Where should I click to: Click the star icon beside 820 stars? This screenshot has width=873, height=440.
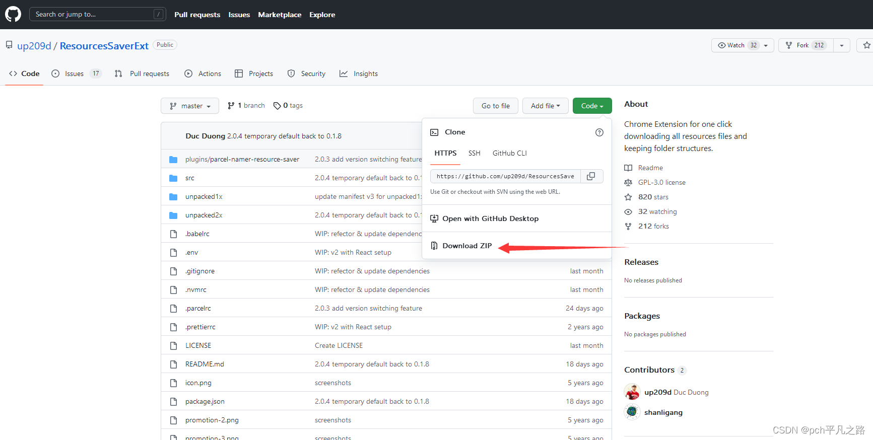[x=628, y=197]
